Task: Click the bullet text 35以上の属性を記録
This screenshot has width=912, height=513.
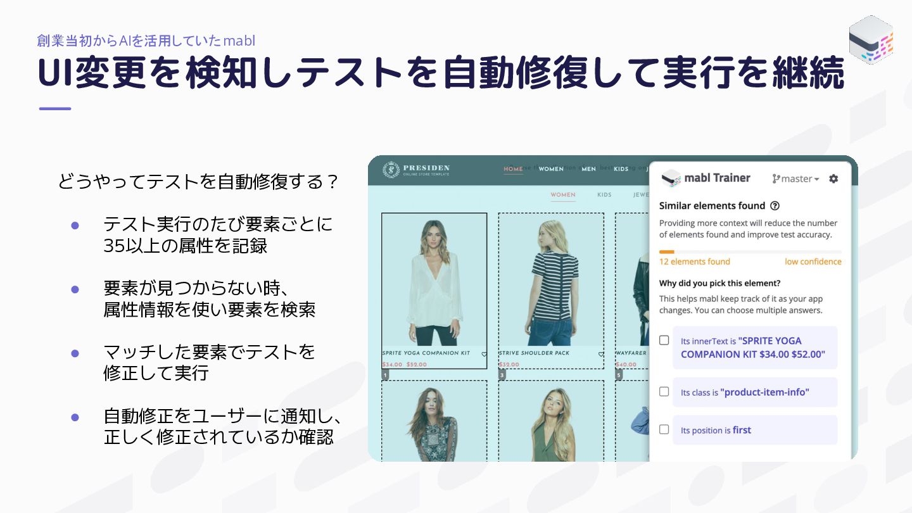Action: 186,246
